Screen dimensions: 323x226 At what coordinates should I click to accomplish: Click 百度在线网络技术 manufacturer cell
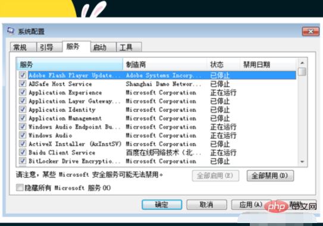pyautogui.click(x=164, y=153)
